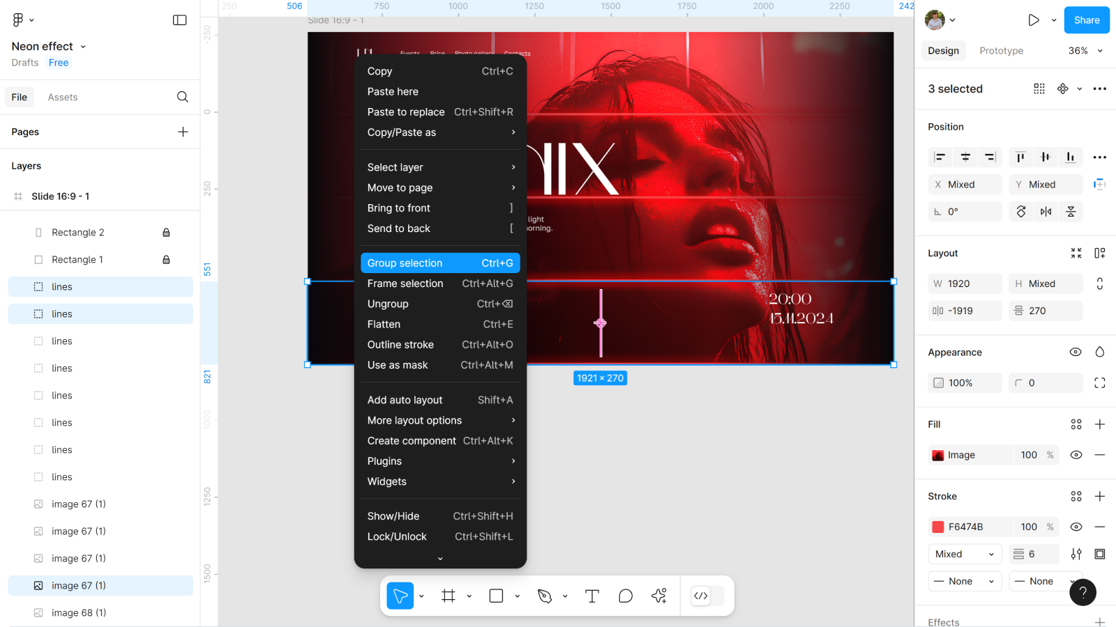Open the Assets panel

(63, 98)
